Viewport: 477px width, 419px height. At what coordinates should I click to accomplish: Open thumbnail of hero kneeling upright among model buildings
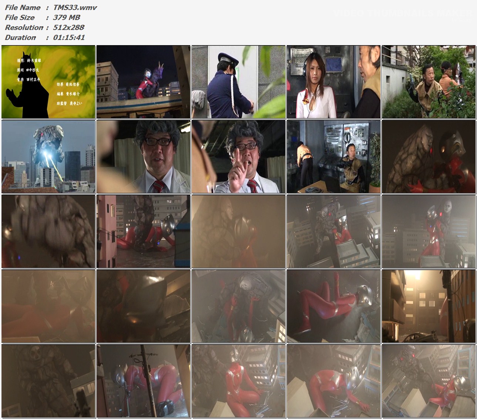(x=239, y=381)
